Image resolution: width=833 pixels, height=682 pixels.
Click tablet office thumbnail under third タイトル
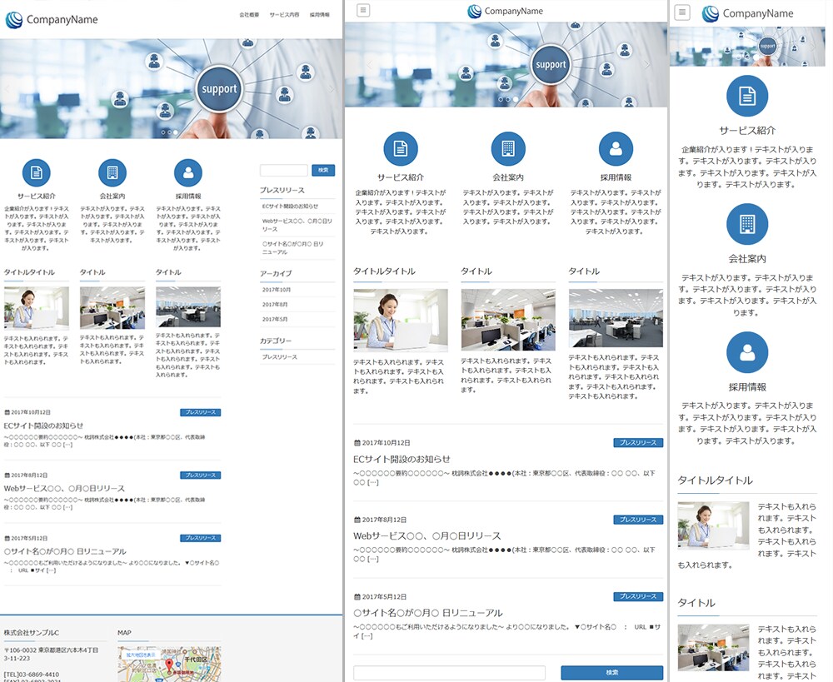(616, 318)
